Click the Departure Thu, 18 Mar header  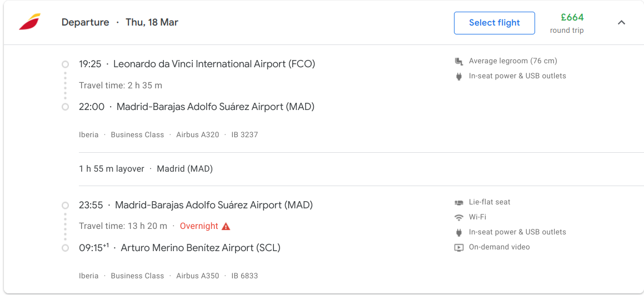tap(119, 22)
